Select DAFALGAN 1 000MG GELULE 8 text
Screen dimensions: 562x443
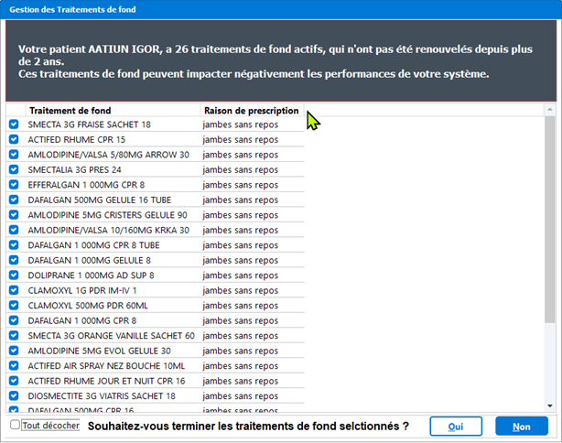[x=90, y=260]
